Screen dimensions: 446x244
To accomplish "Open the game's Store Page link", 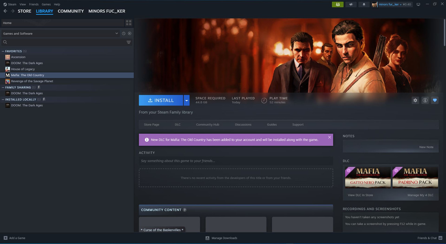I will pos(152,125).
